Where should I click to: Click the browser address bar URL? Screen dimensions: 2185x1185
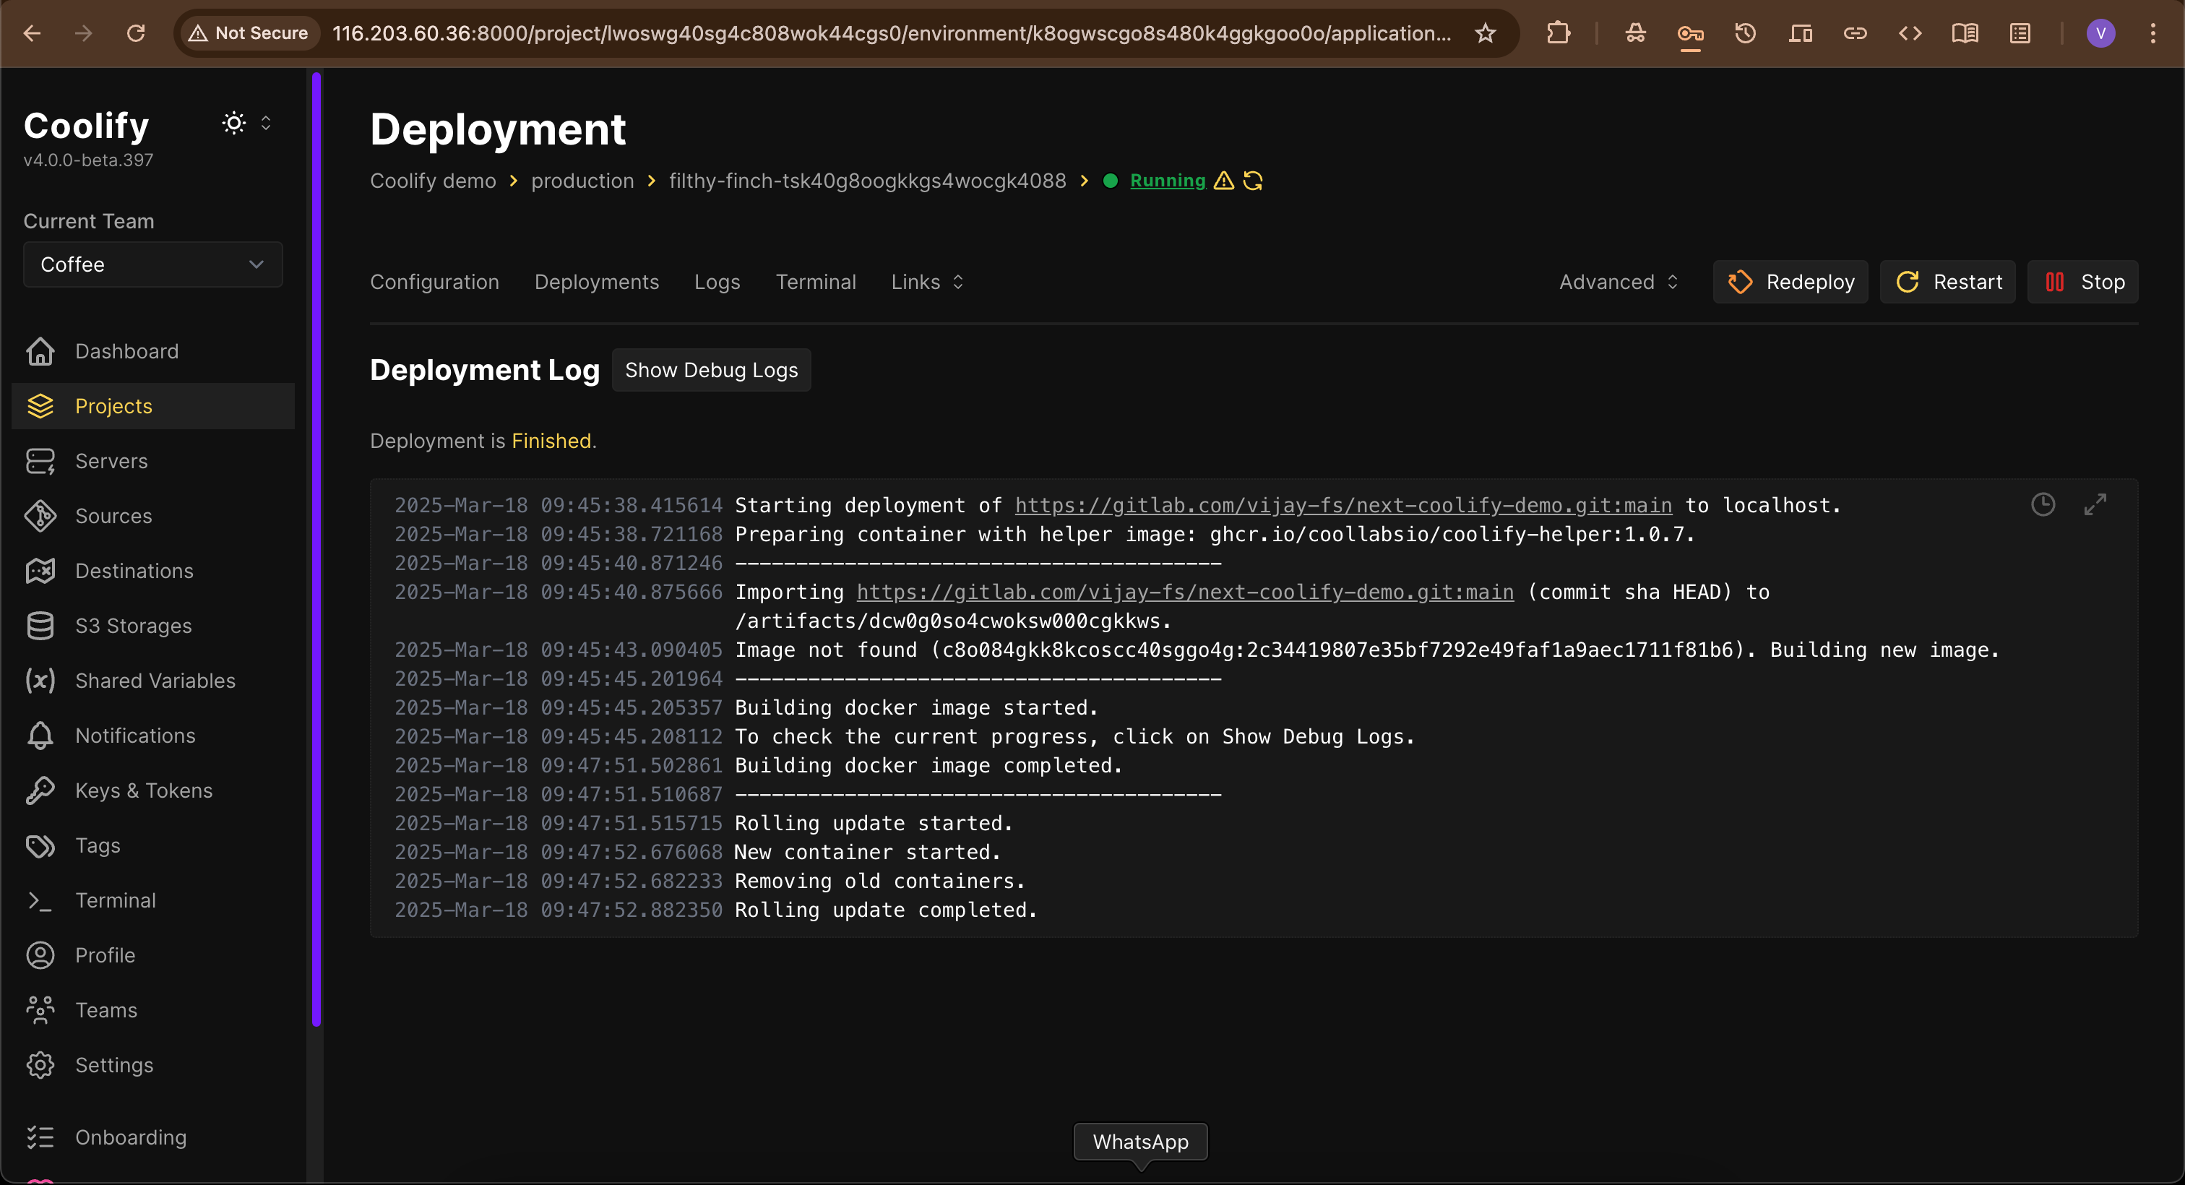891,33
